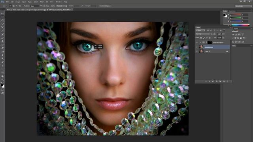Click the create new group folder button
This screenshot has width=253, height=142.
221,82
